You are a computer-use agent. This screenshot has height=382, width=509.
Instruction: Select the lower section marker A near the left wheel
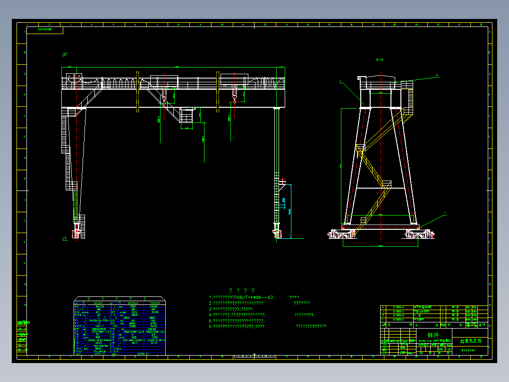click(65, 238)
